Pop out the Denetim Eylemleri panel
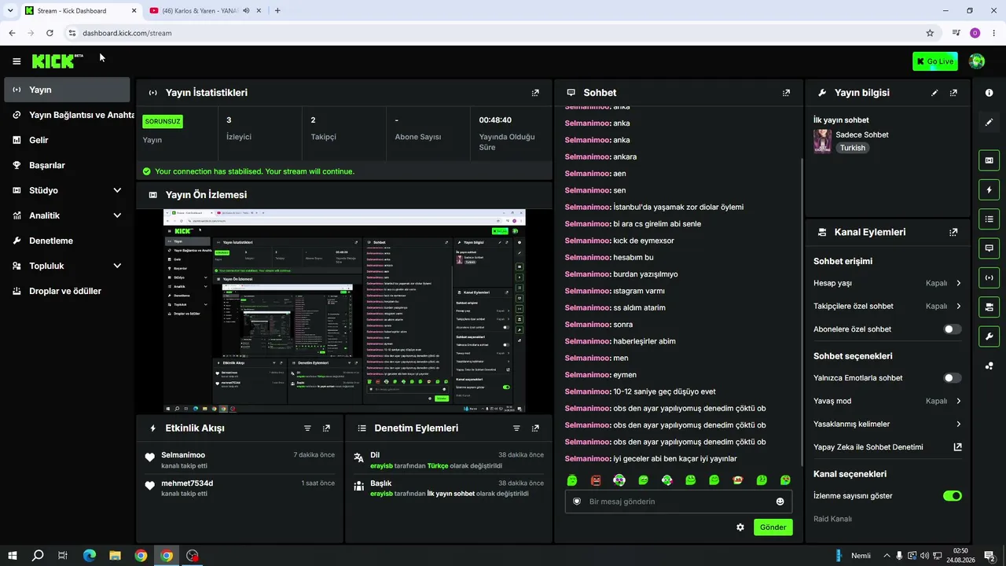This screenshot has height=566, width=1006. pos(535,428)
